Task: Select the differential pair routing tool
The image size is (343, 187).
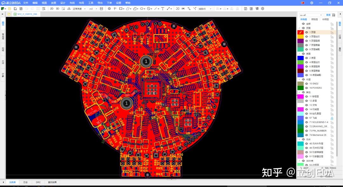Action: coord(194,9)
